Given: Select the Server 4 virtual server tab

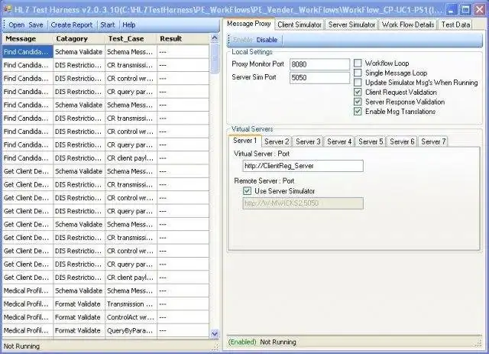Looking at the screenshot, I should point(339,141).
